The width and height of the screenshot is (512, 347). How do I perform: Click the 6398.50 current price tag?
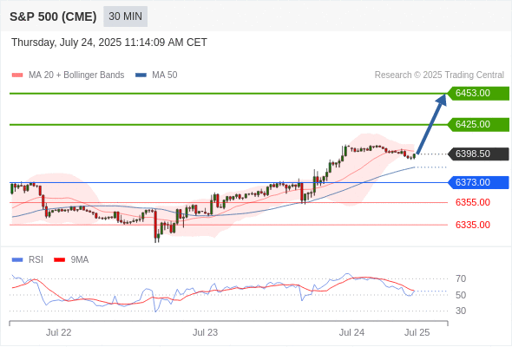click(x=478, y=154)
